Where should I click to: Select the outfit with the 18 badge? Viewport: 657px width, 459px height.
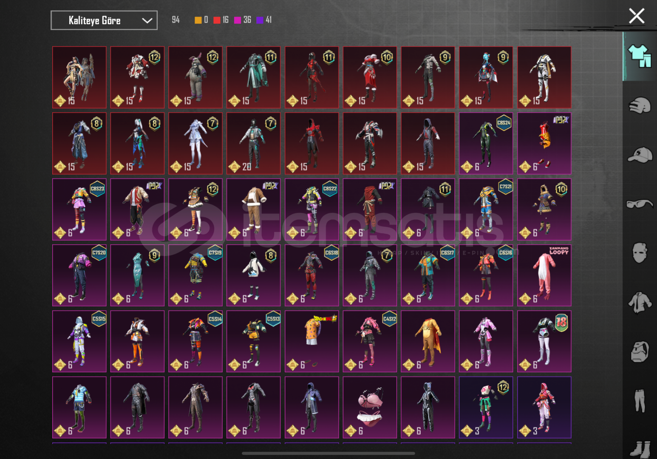point(544,341)
